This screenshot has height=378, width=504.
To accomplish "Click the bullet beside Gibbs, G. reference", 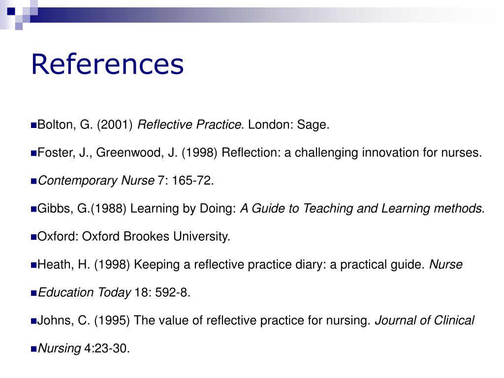I will point(34,209).
